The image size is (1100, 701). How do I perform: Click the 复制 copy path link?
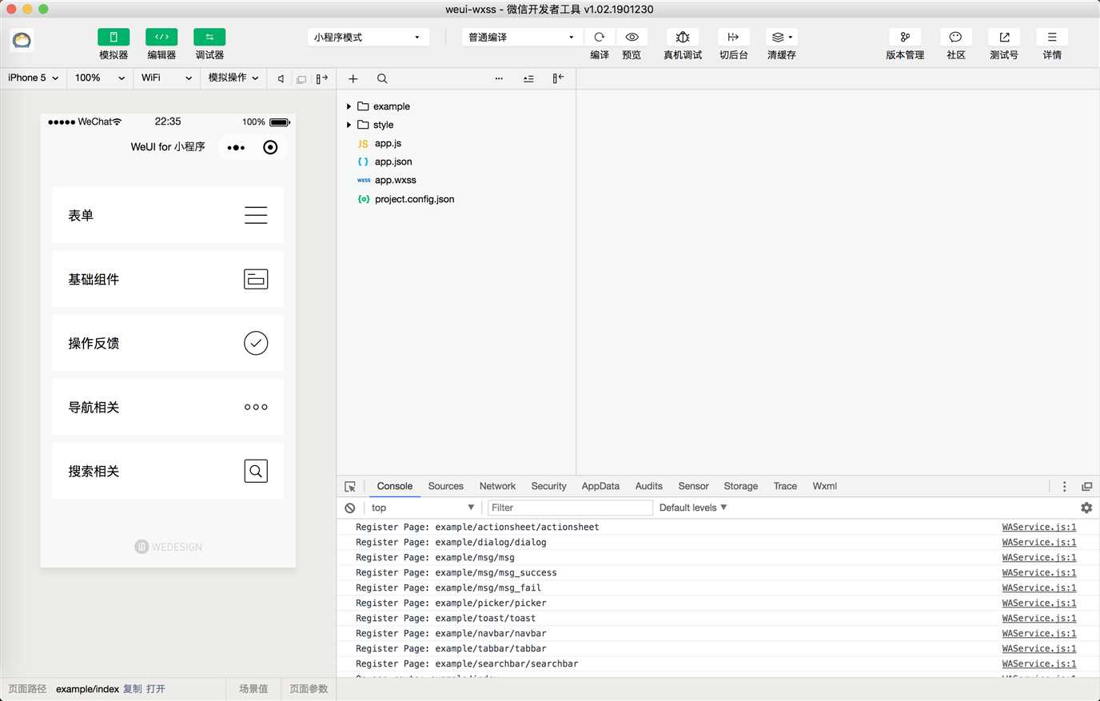tap(133, 689)
